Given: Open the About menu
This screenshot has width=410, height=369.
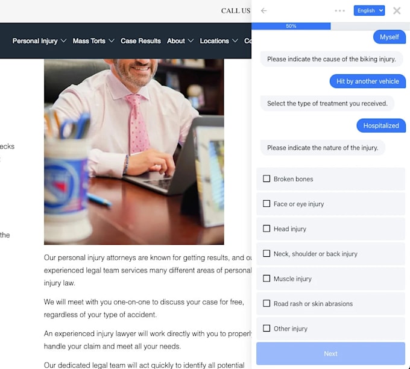Looking at the screenshot, I should pyautogui.click(x=180, y=41).
